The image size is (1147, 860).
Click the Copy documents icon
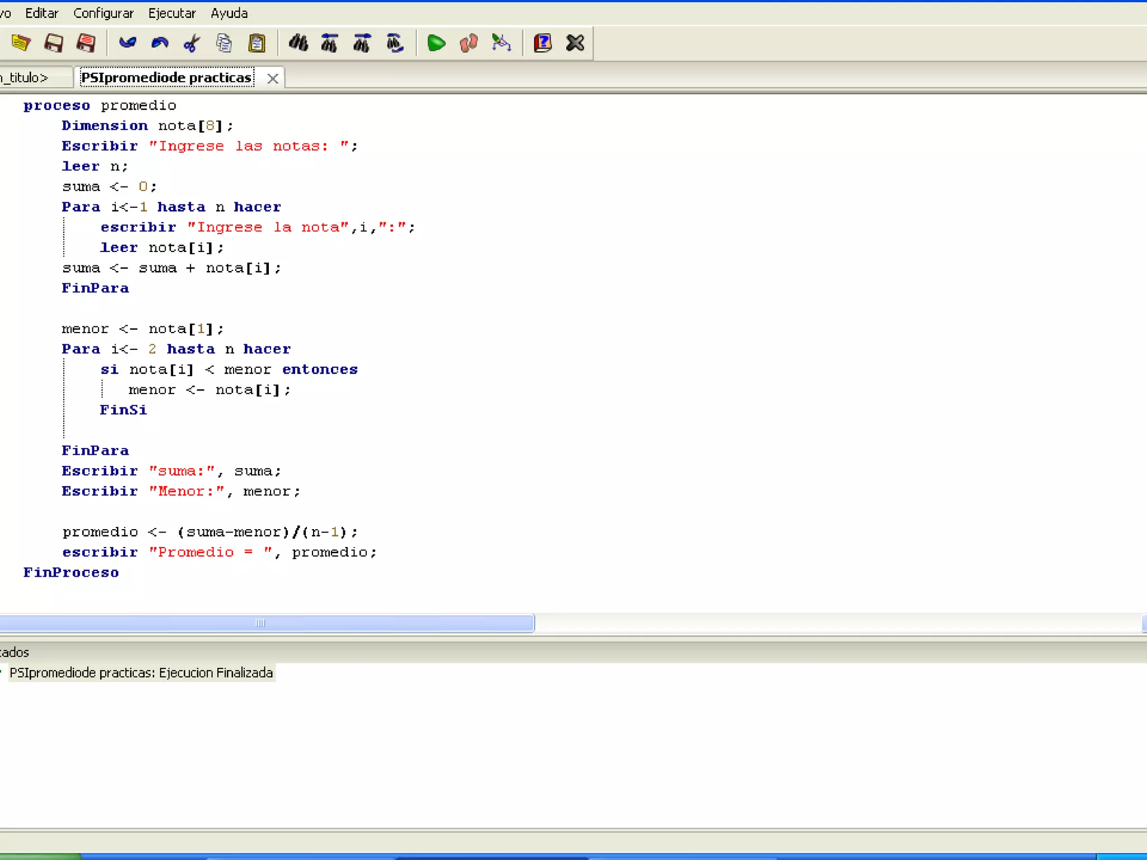click(224, 43)
